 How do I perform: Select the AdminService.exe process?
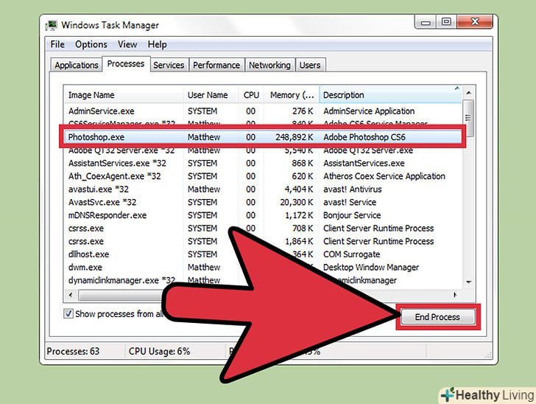(263, 111)
